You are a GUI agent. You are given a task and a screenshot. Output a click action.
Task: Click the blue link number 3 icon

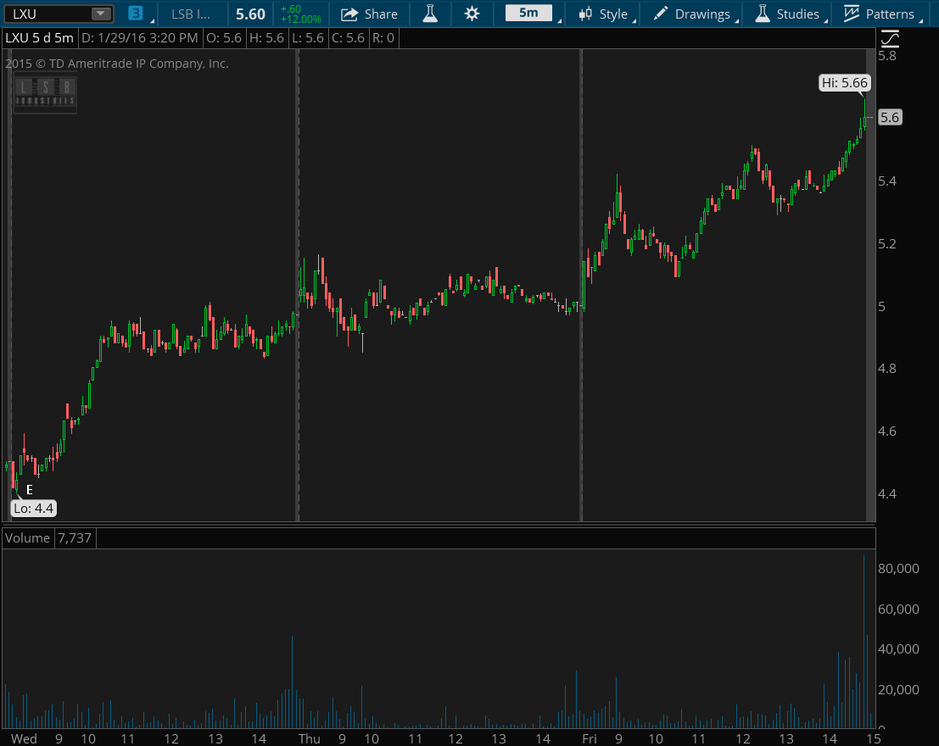pyautogui.click(x=136, y=14)
